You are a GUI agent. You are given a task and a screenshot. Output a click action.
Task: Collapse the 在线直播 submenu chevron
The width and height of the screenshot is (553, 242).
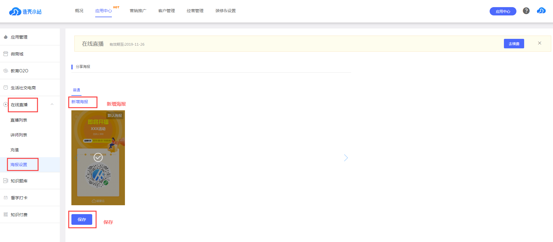pos(52,104)
